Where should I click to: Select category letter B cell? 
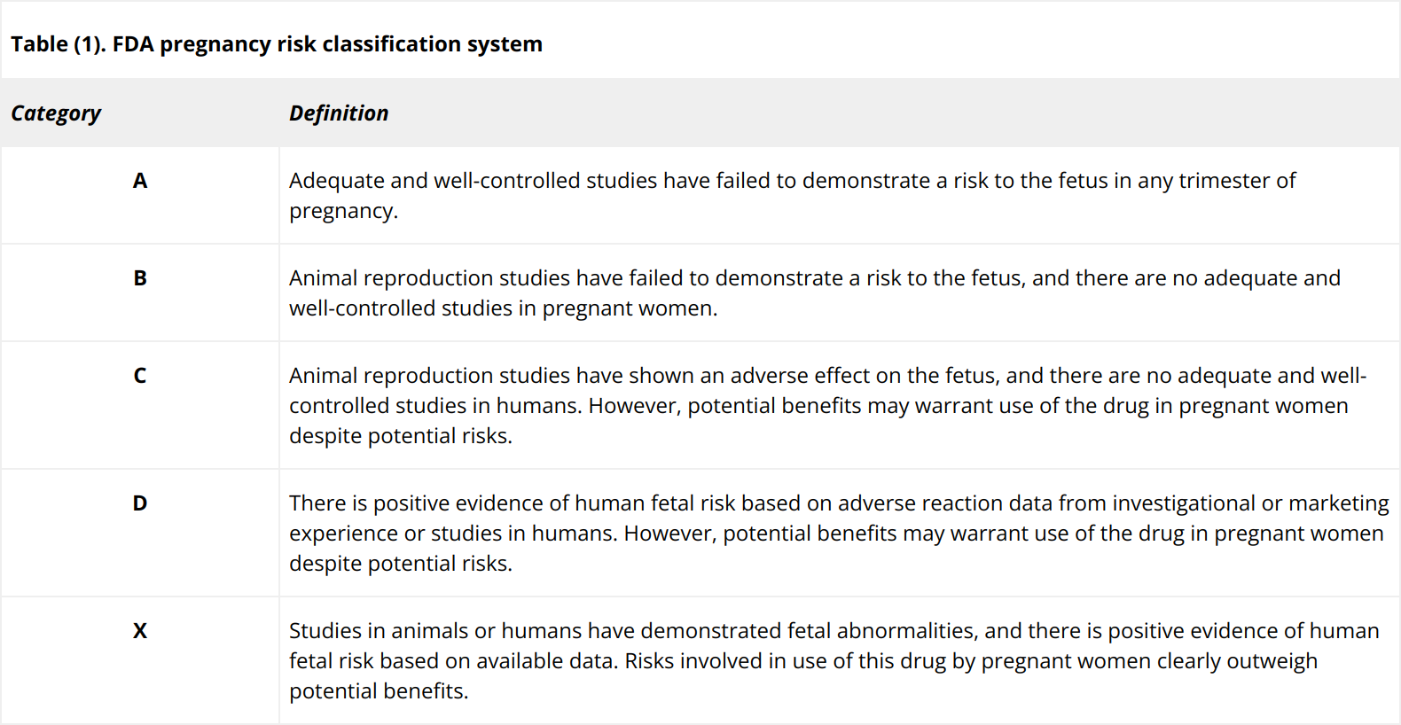pyautogui.click(x=140, y=278)
